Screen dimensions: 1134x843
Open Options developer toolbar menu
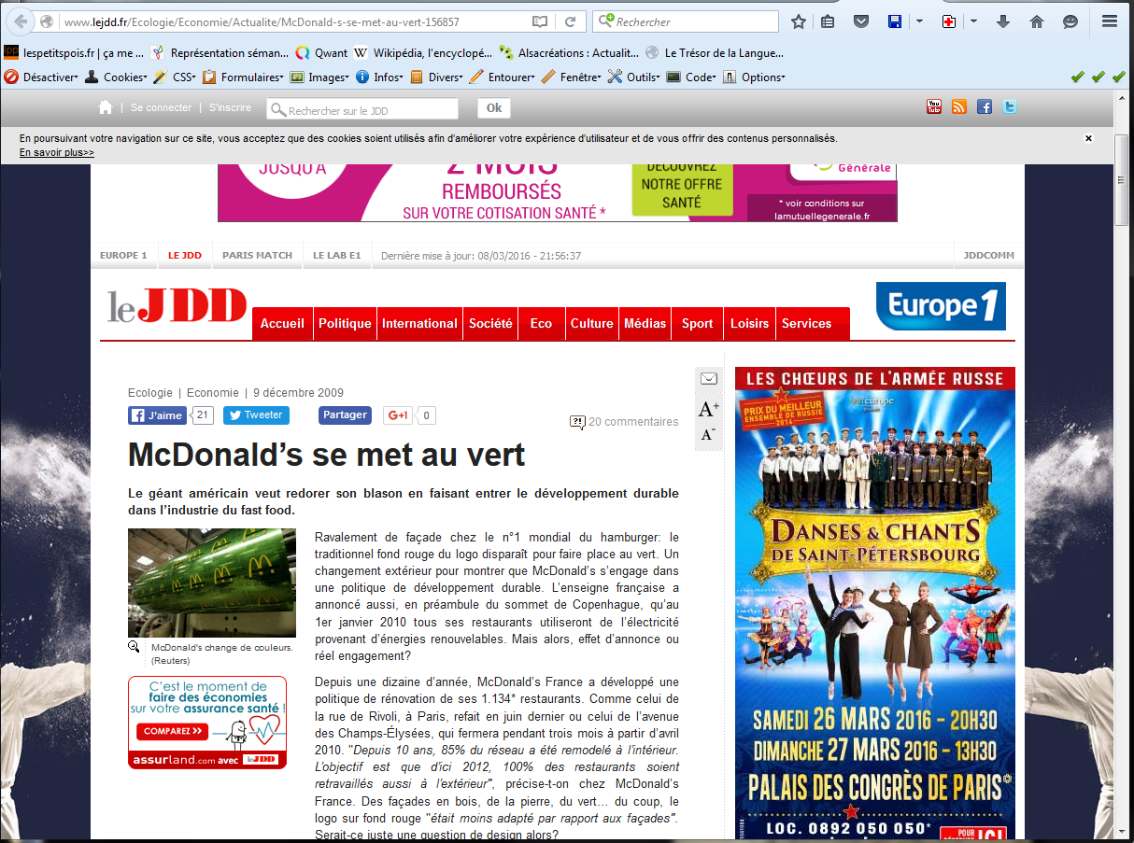click(754, 77)
